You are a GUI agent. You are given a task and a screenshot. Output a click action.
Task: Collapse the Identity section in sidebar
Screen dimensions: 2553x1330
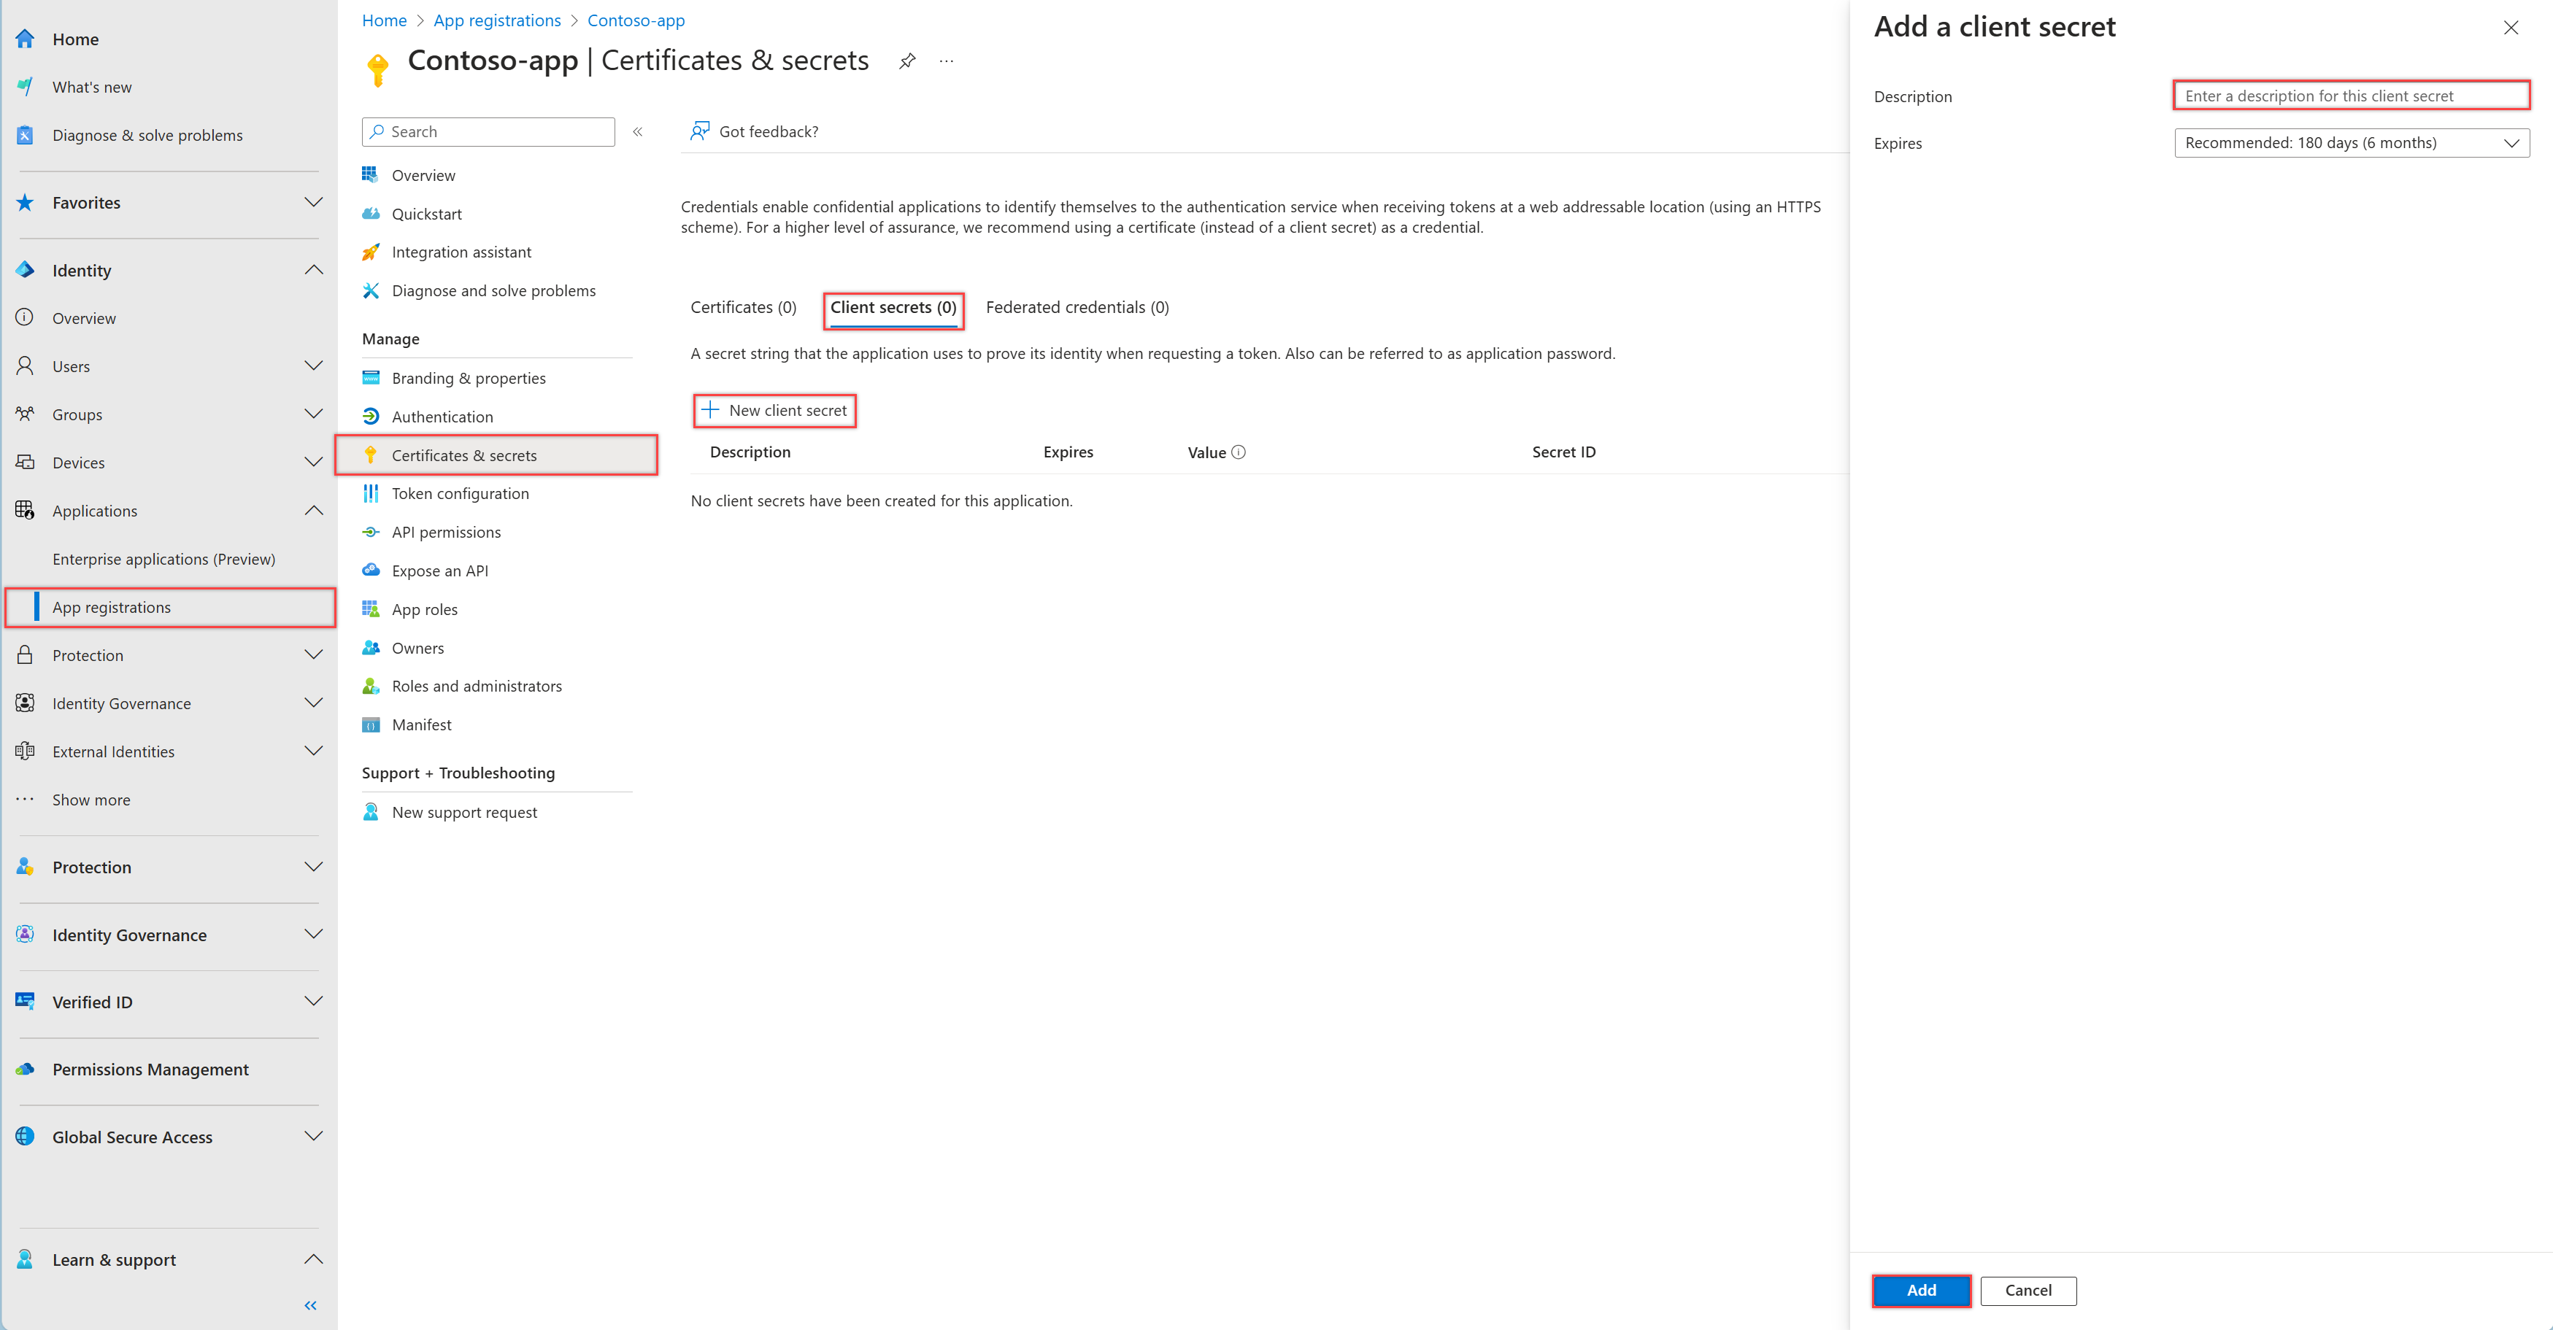313,269
